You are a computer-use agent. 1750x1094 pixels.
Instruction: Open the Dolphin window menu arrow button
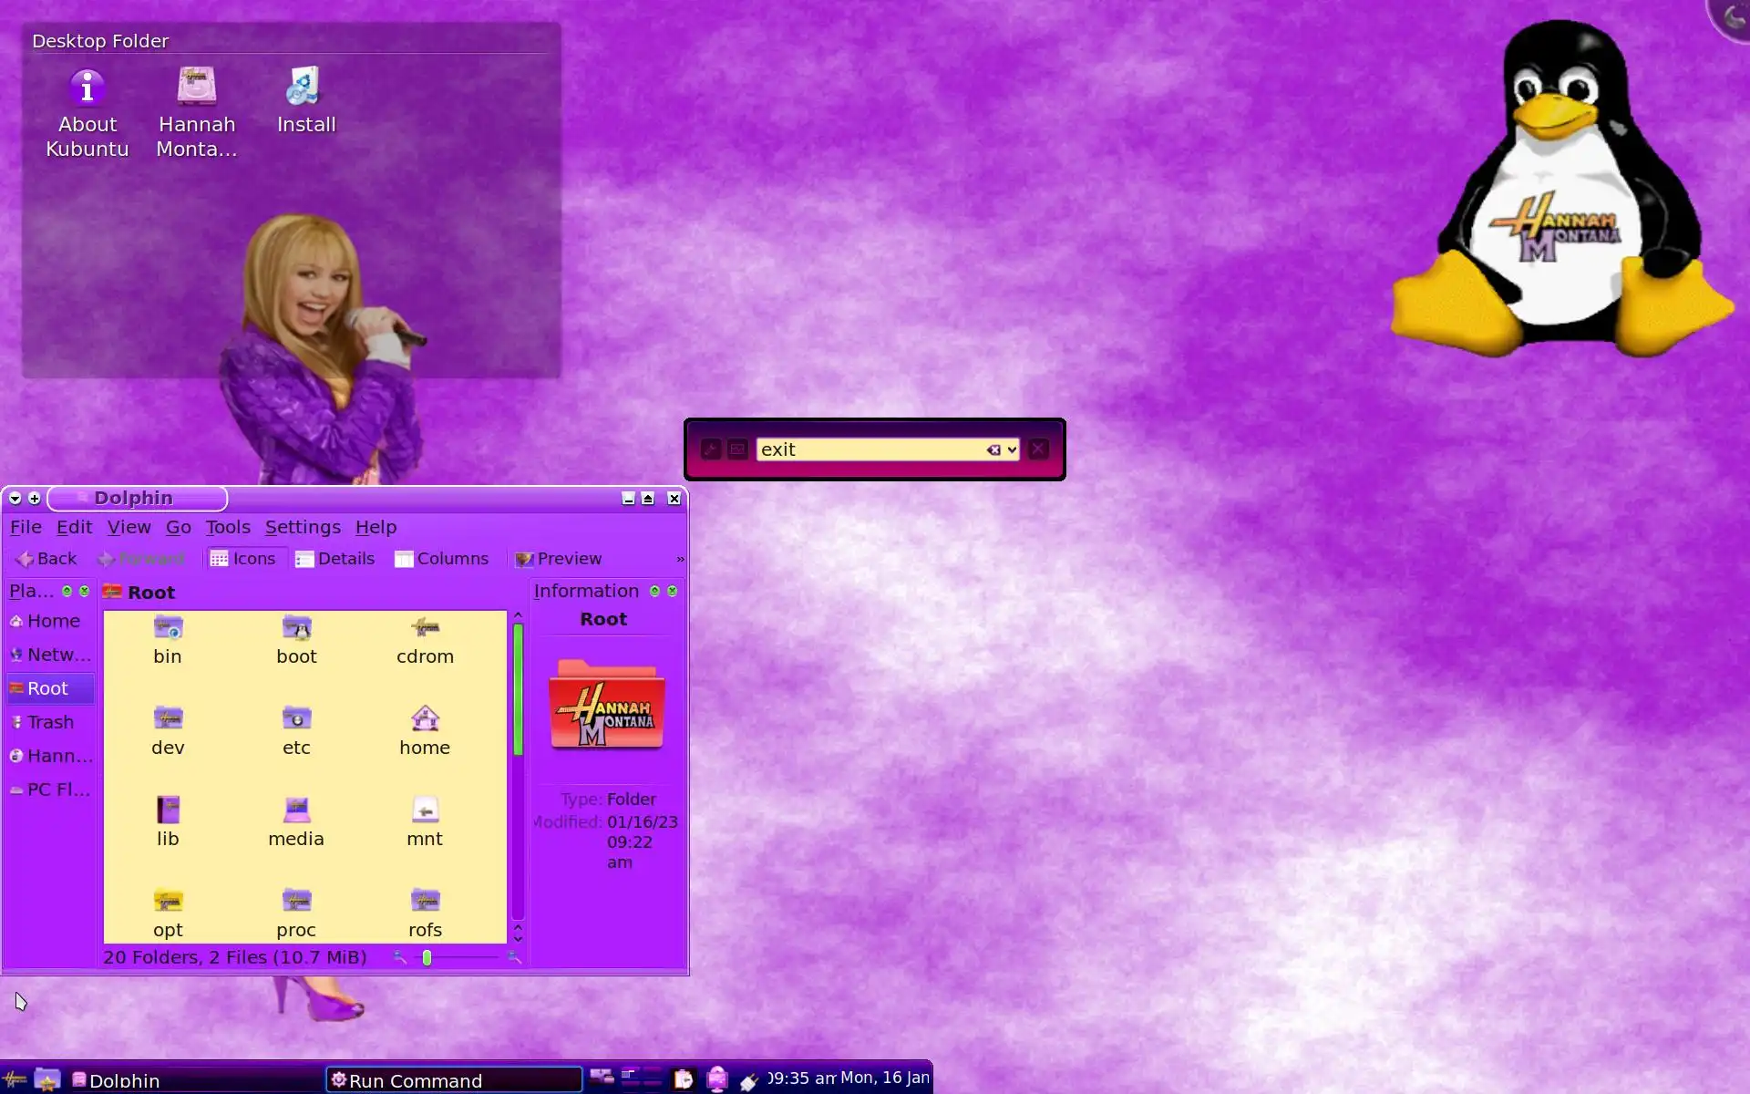(x=15, y=499)
